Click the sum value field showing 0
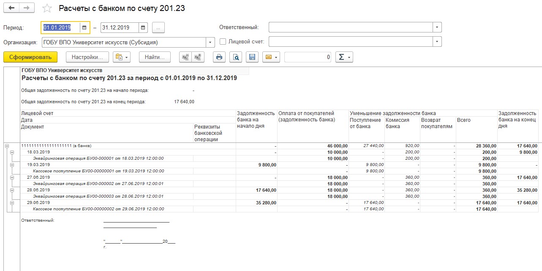 click(308, 57)
